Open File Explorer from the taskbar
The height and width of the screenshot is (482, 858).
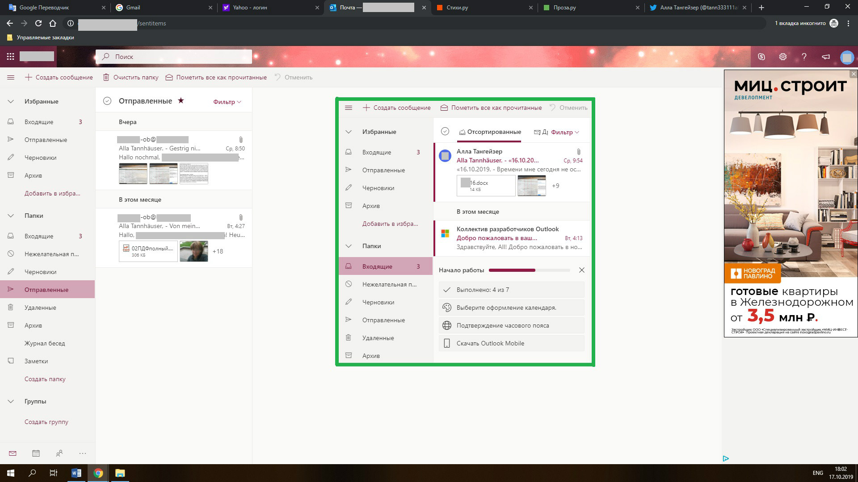120,473
